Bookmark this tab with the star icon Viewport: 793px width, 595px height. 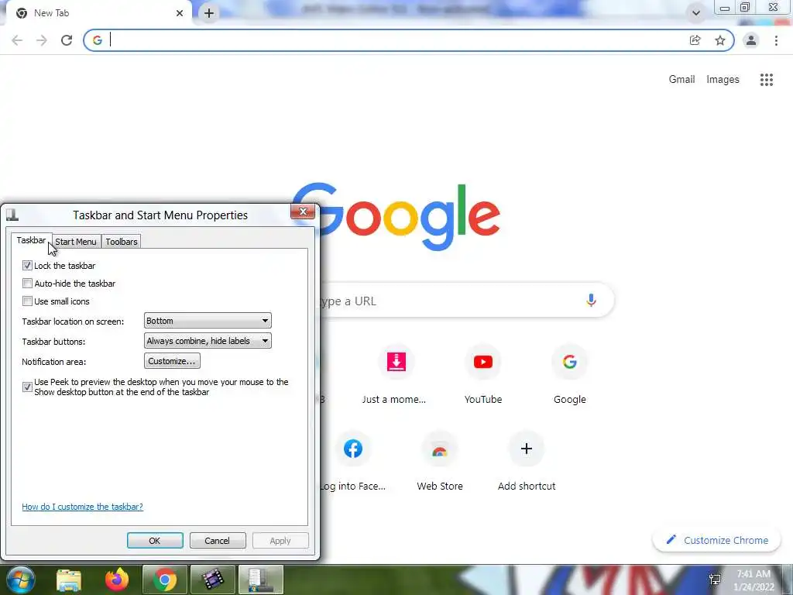pyautogui.click(x=720, y=40)
